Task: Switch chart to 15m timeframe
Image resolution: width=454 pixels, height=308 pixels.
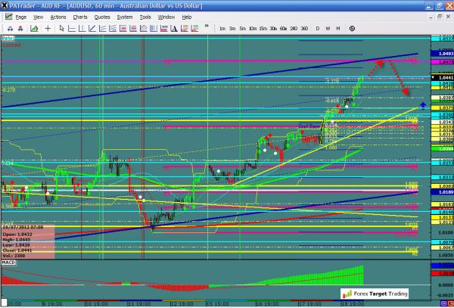Action: point(263,29)
